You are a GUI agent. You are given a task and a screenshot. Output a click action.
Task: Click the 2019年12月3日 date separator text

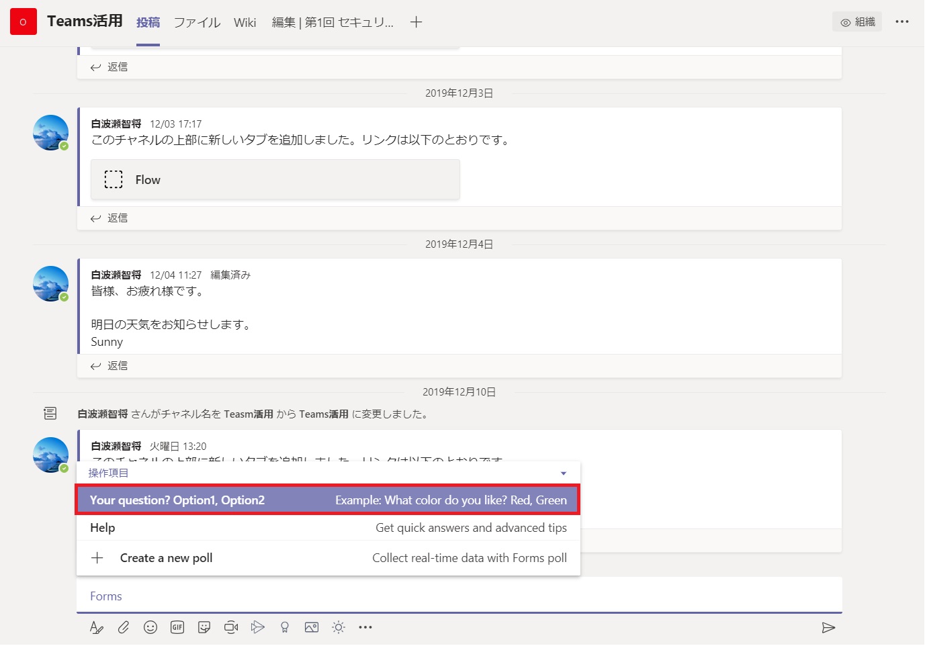pyautogui.click(x=459, y=93)
